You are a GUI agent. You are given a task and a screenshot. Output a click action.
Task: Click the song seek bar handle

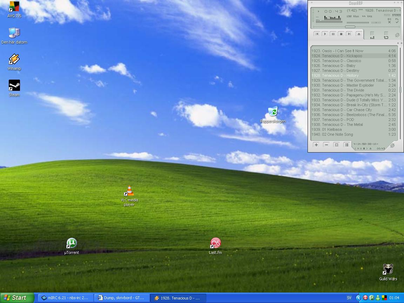[350, 27]
